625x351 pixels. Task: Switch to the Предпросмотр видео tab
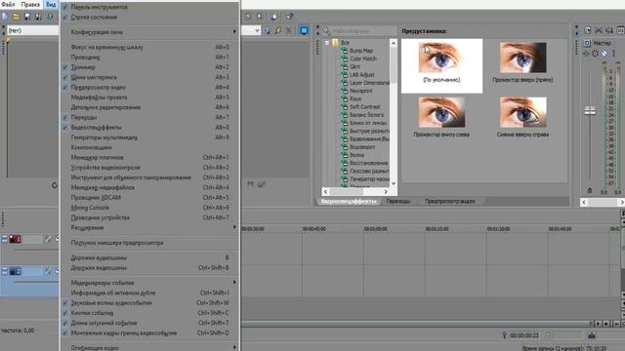pyautogui.click(x=449, y=201)
